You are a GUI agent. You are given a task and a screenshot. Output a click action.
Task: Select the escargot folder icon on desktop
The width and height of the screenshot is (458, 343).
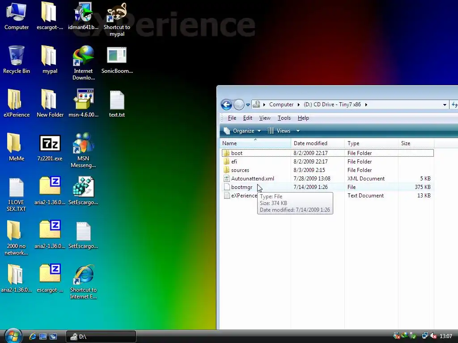50,16
